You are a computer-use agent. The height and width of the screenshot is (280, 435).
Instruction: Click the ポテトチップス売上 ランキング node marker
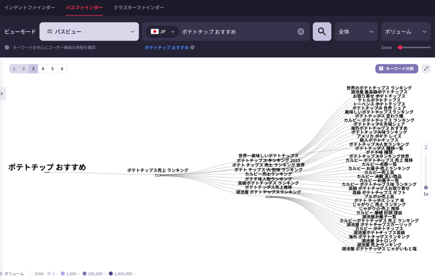[158, 175]
